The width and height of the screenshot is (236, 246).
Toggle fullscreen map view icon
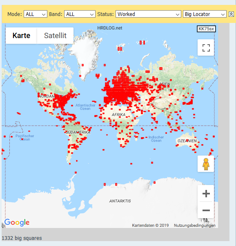[x=206, y=48]
